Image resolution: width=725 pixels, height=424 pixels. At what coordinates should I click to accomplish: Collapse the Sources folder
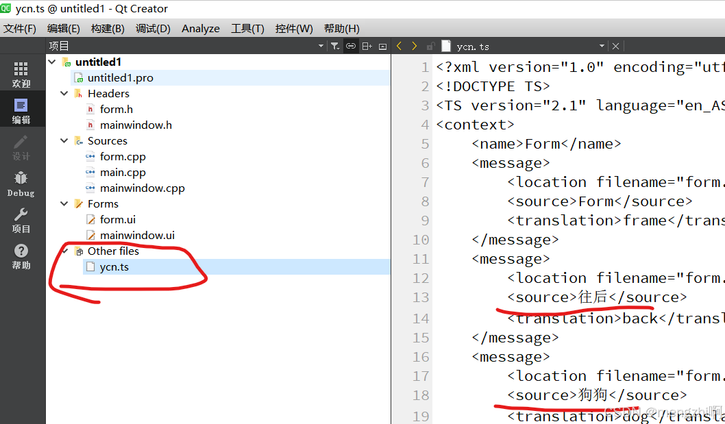pos(64,140)
